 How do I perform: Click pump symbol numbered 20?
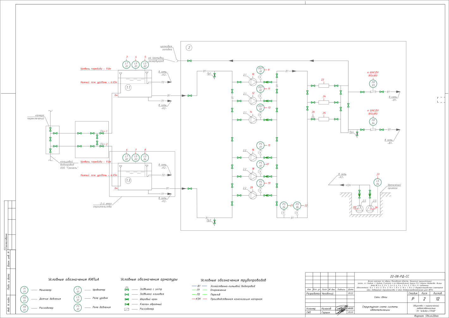point(253,195)
